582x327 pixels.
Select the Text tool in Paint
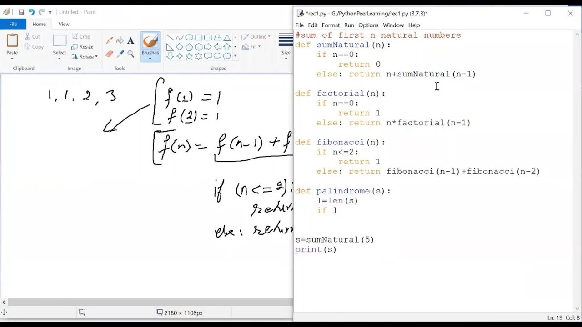(x=131, y=40)
